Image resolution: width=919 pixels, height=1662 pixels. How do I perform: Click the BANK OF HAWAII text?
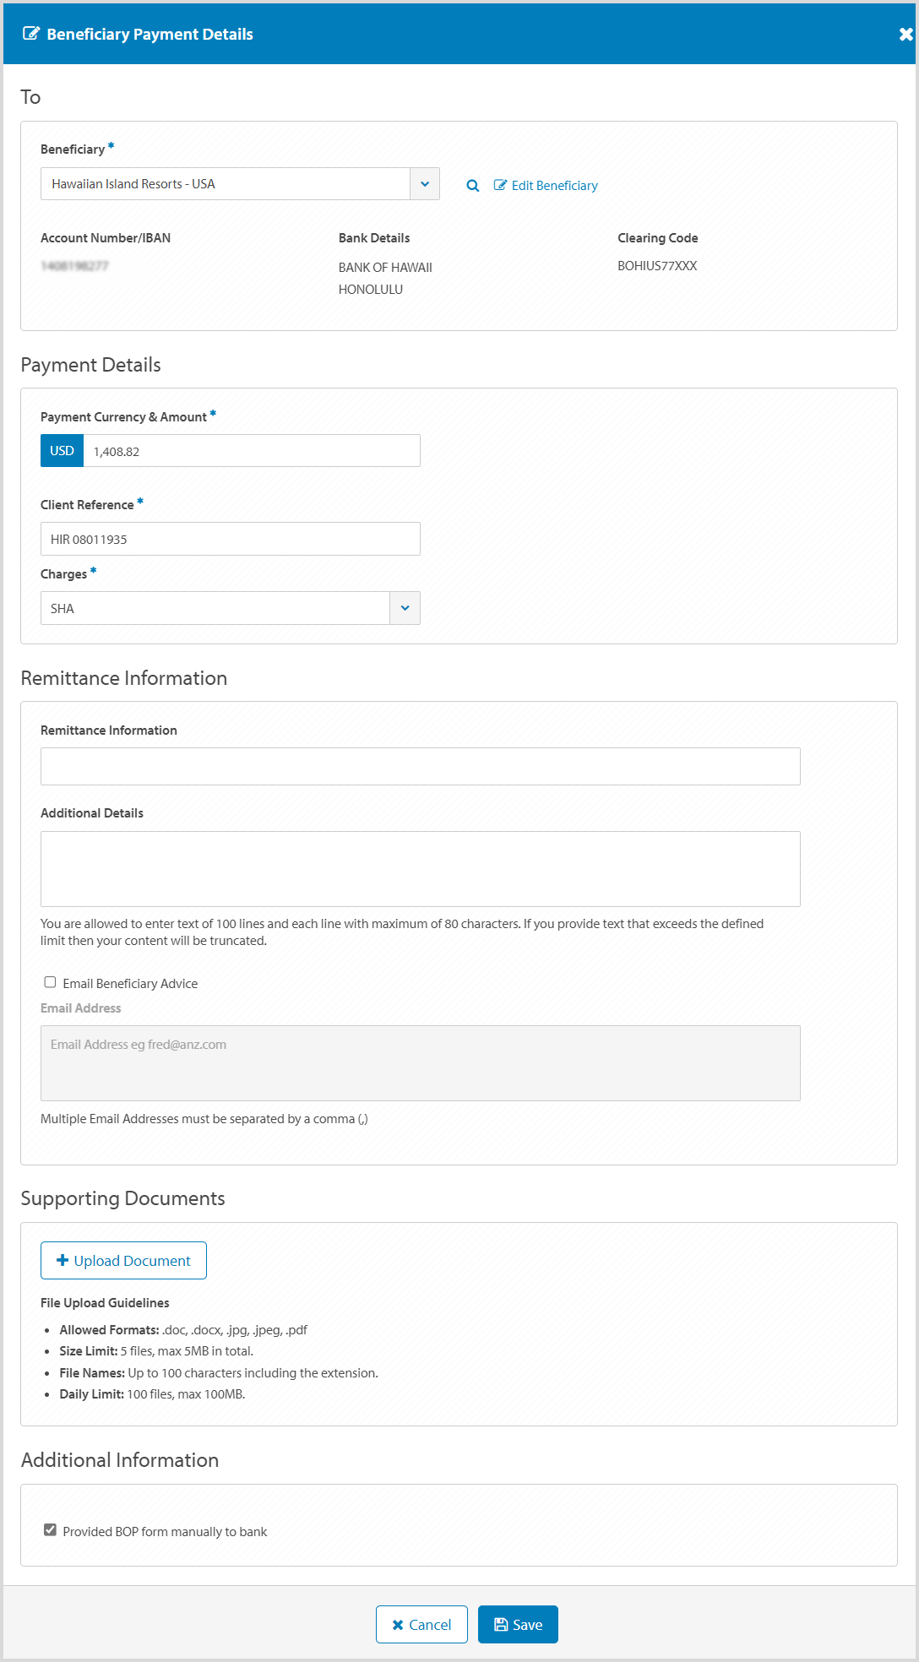click(x=385, y=268)
